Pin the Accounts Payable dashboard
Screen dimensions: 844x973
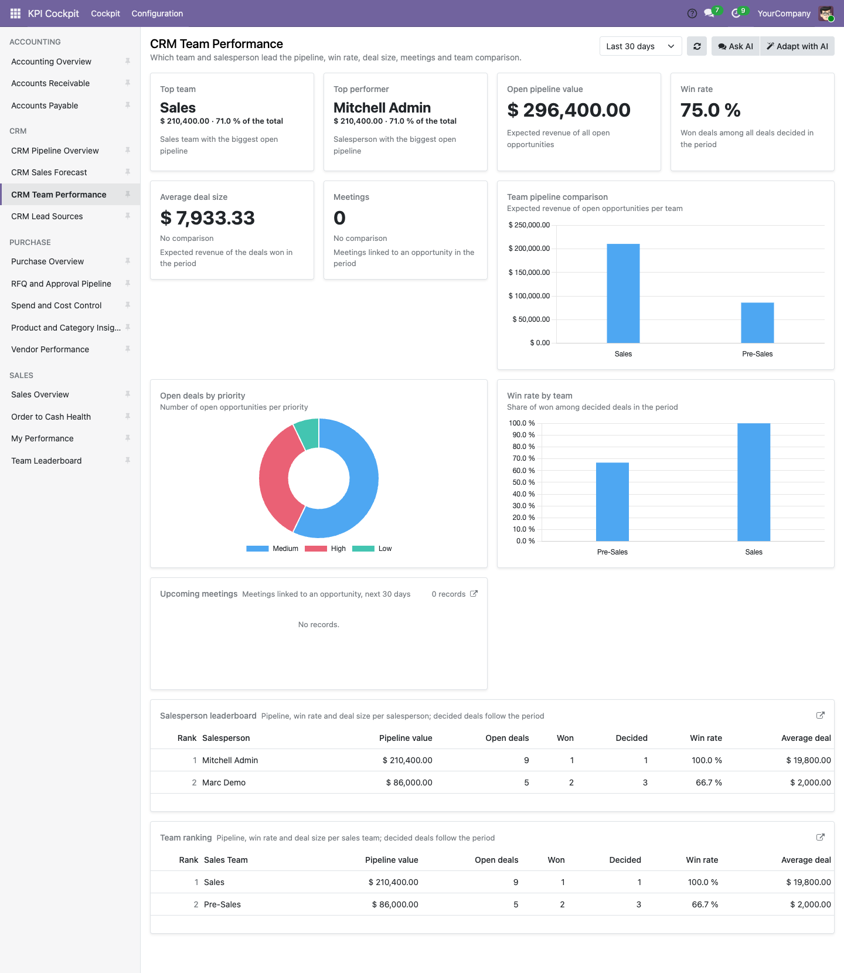coord(128,106)
